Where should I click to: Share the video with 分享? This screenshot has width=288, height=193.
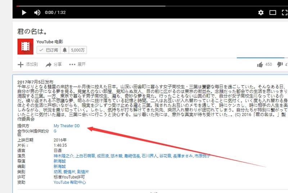coord(54,64)
